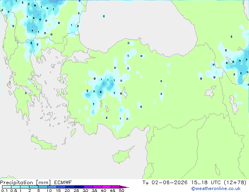The image size is (249, 192).
Task: Click the legend label '45'
Action: 112,190
